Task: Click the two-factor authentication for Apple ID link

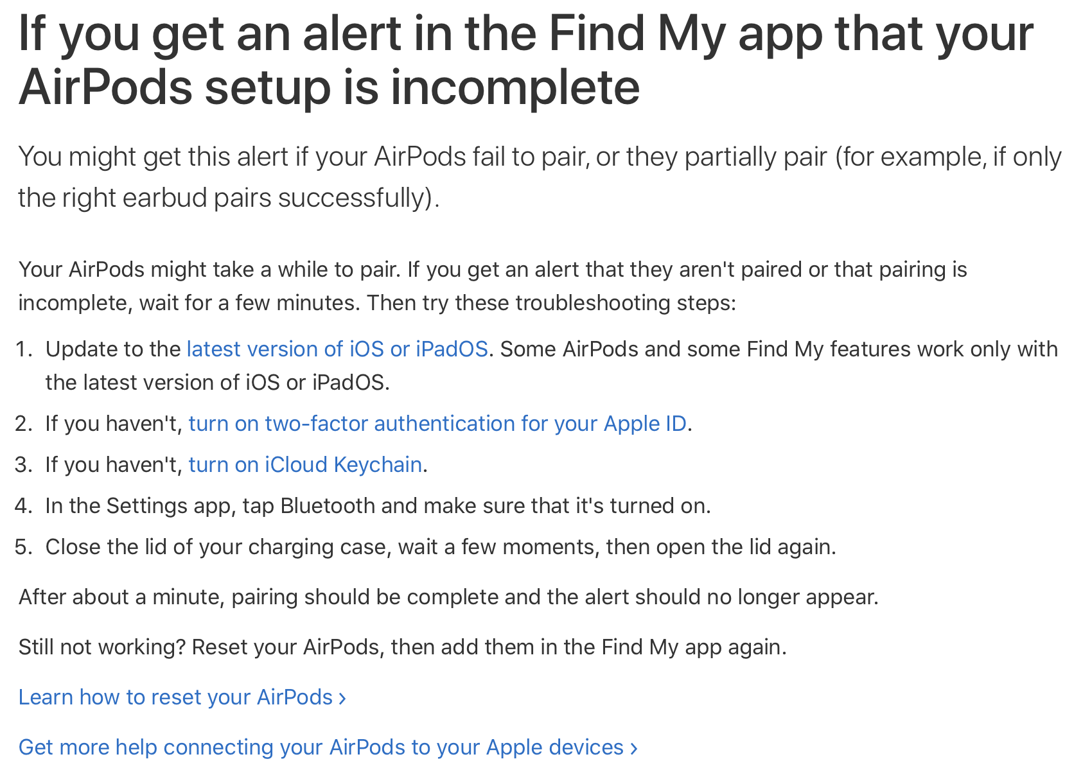Action: point(437,424)
